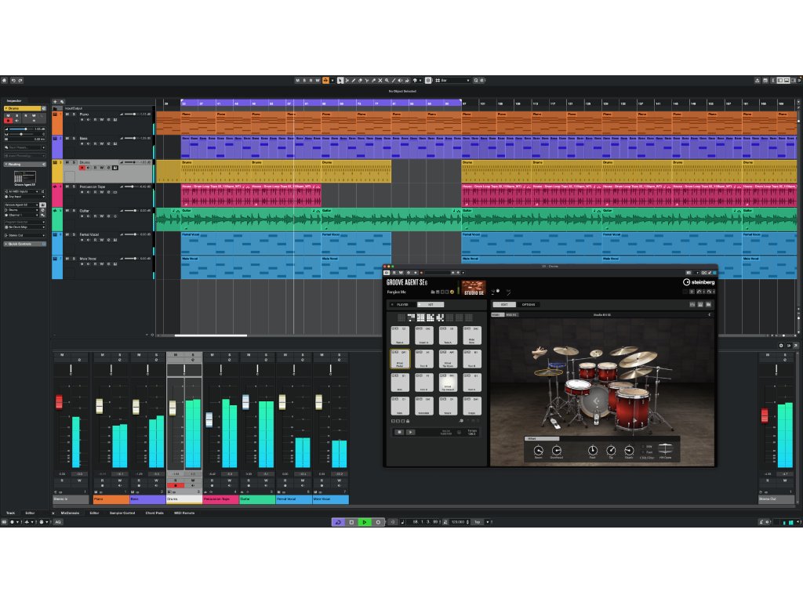Click the Undo arrow in top toolbar
803x602 pixels.
[13, 80]
